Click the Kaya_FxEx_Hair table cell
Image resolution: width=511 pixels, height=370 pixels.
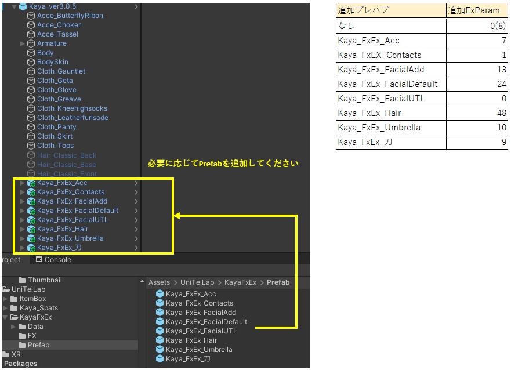[391, 113]
